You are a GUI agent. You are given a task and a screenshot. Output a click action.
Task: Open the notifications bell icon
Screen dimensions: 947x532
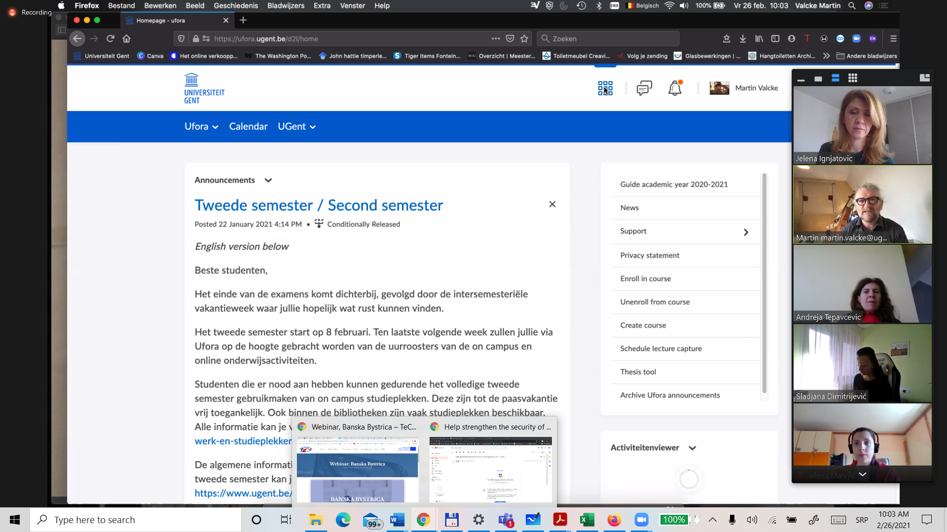(x=675, y=88)
